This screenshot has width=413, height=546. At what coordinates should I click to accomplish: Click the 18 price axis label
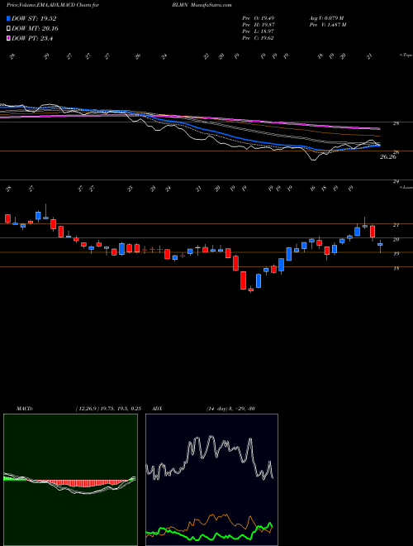point(396,269)
